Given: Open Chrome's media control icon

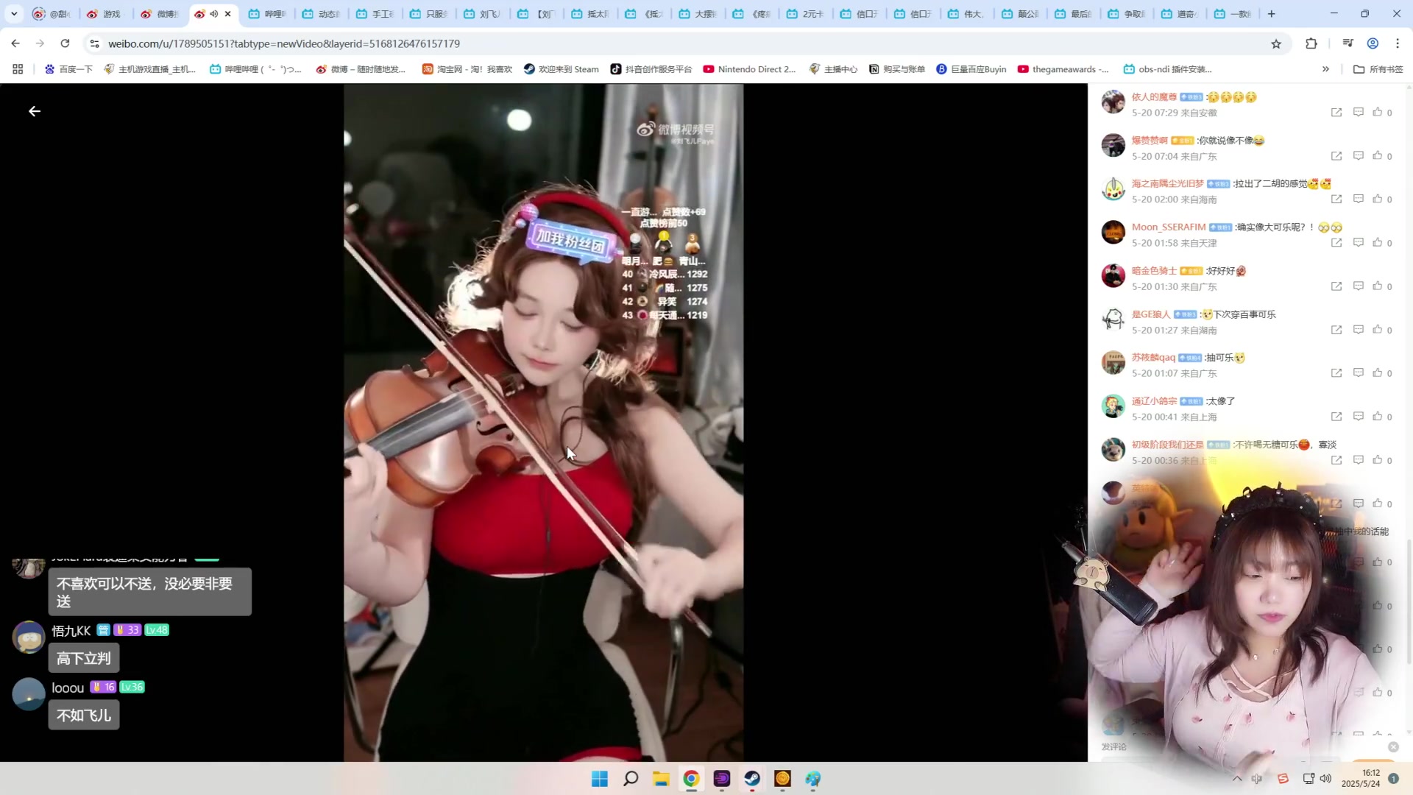Looking at the screenshot, I should 1348,43.
